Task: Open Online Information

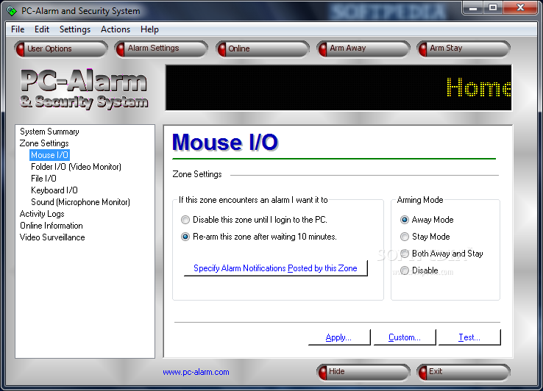Action: pyautogui.click(x=52, y=226)
